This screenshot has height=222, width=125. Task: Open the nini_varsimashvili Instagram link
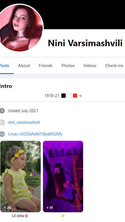click(x=24, y=122)
